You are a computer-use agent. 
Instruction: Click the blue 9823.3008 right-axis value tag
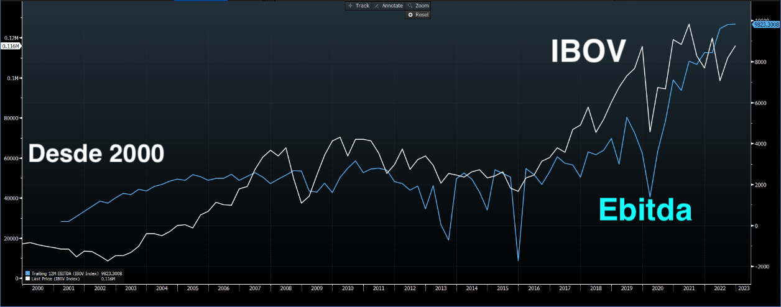point(766,24)
